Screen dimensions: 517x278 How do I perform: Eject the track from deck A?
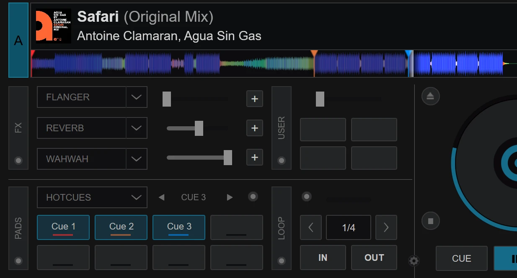coord(430,97)
